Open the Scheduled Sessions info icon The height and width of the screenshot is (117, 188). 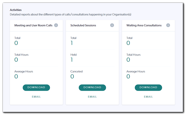point(112,25)
